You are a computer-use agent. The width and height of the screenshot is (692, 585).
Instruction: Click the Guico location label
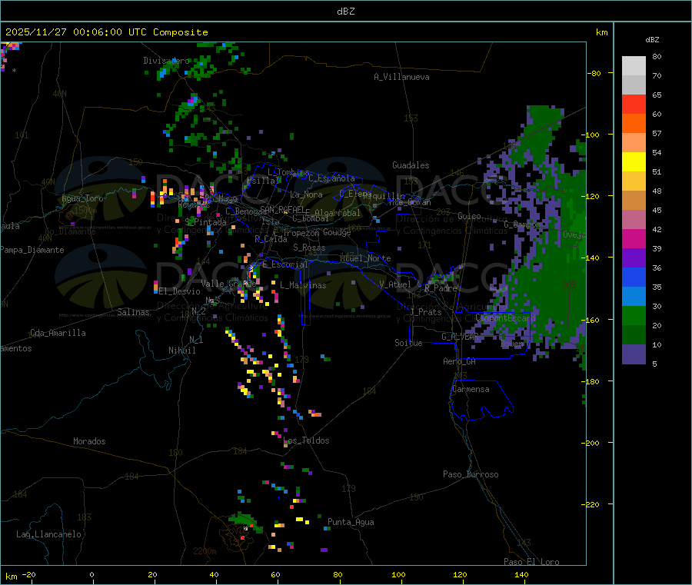click(x=469, y=216)
